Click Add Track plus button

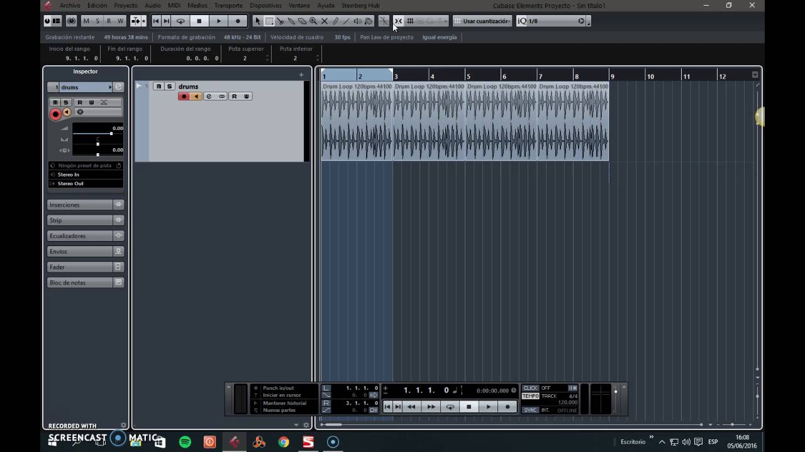pyautogui.click(x=301, y=75)
